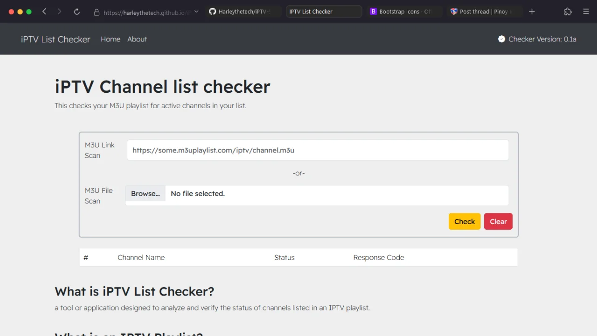Switch to Post thread Pinoy tab
597x336 pixels.
[485, 12]
